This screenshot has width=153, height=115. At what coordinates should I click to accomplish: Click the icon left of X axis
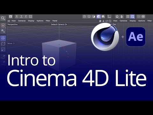click(x=11, y=17)
